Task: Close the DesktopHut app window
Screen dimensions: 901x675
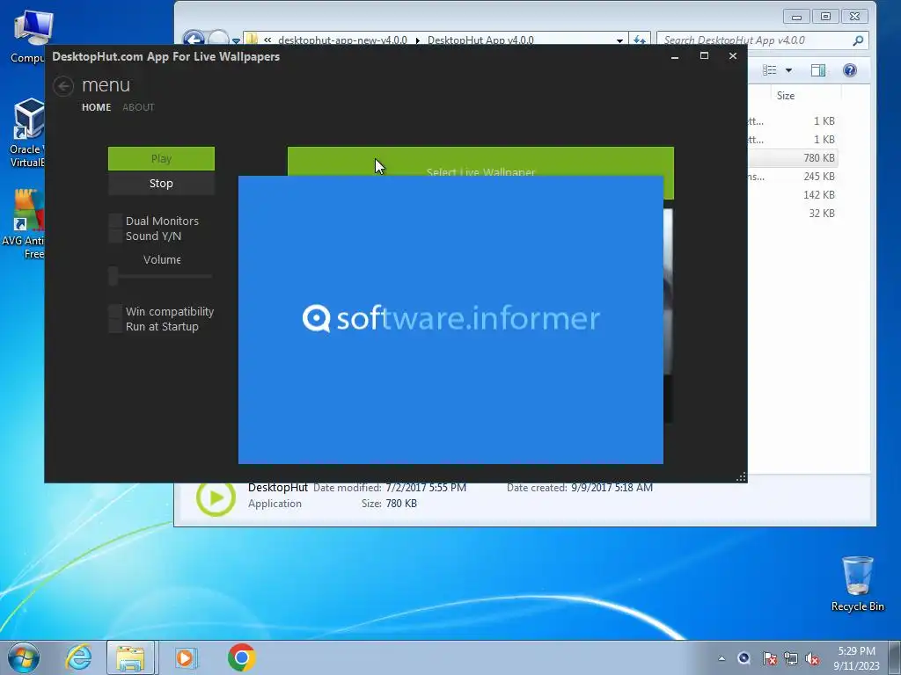Action: [733, 55]
